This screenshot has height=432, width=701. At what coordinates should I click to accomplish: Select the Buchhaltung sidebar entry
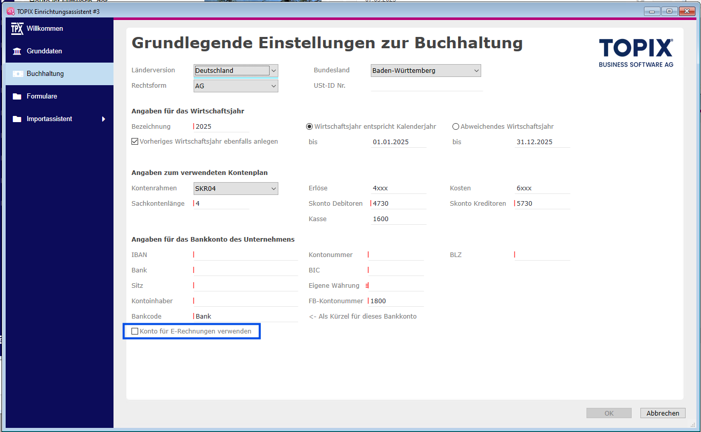(60, 74)
